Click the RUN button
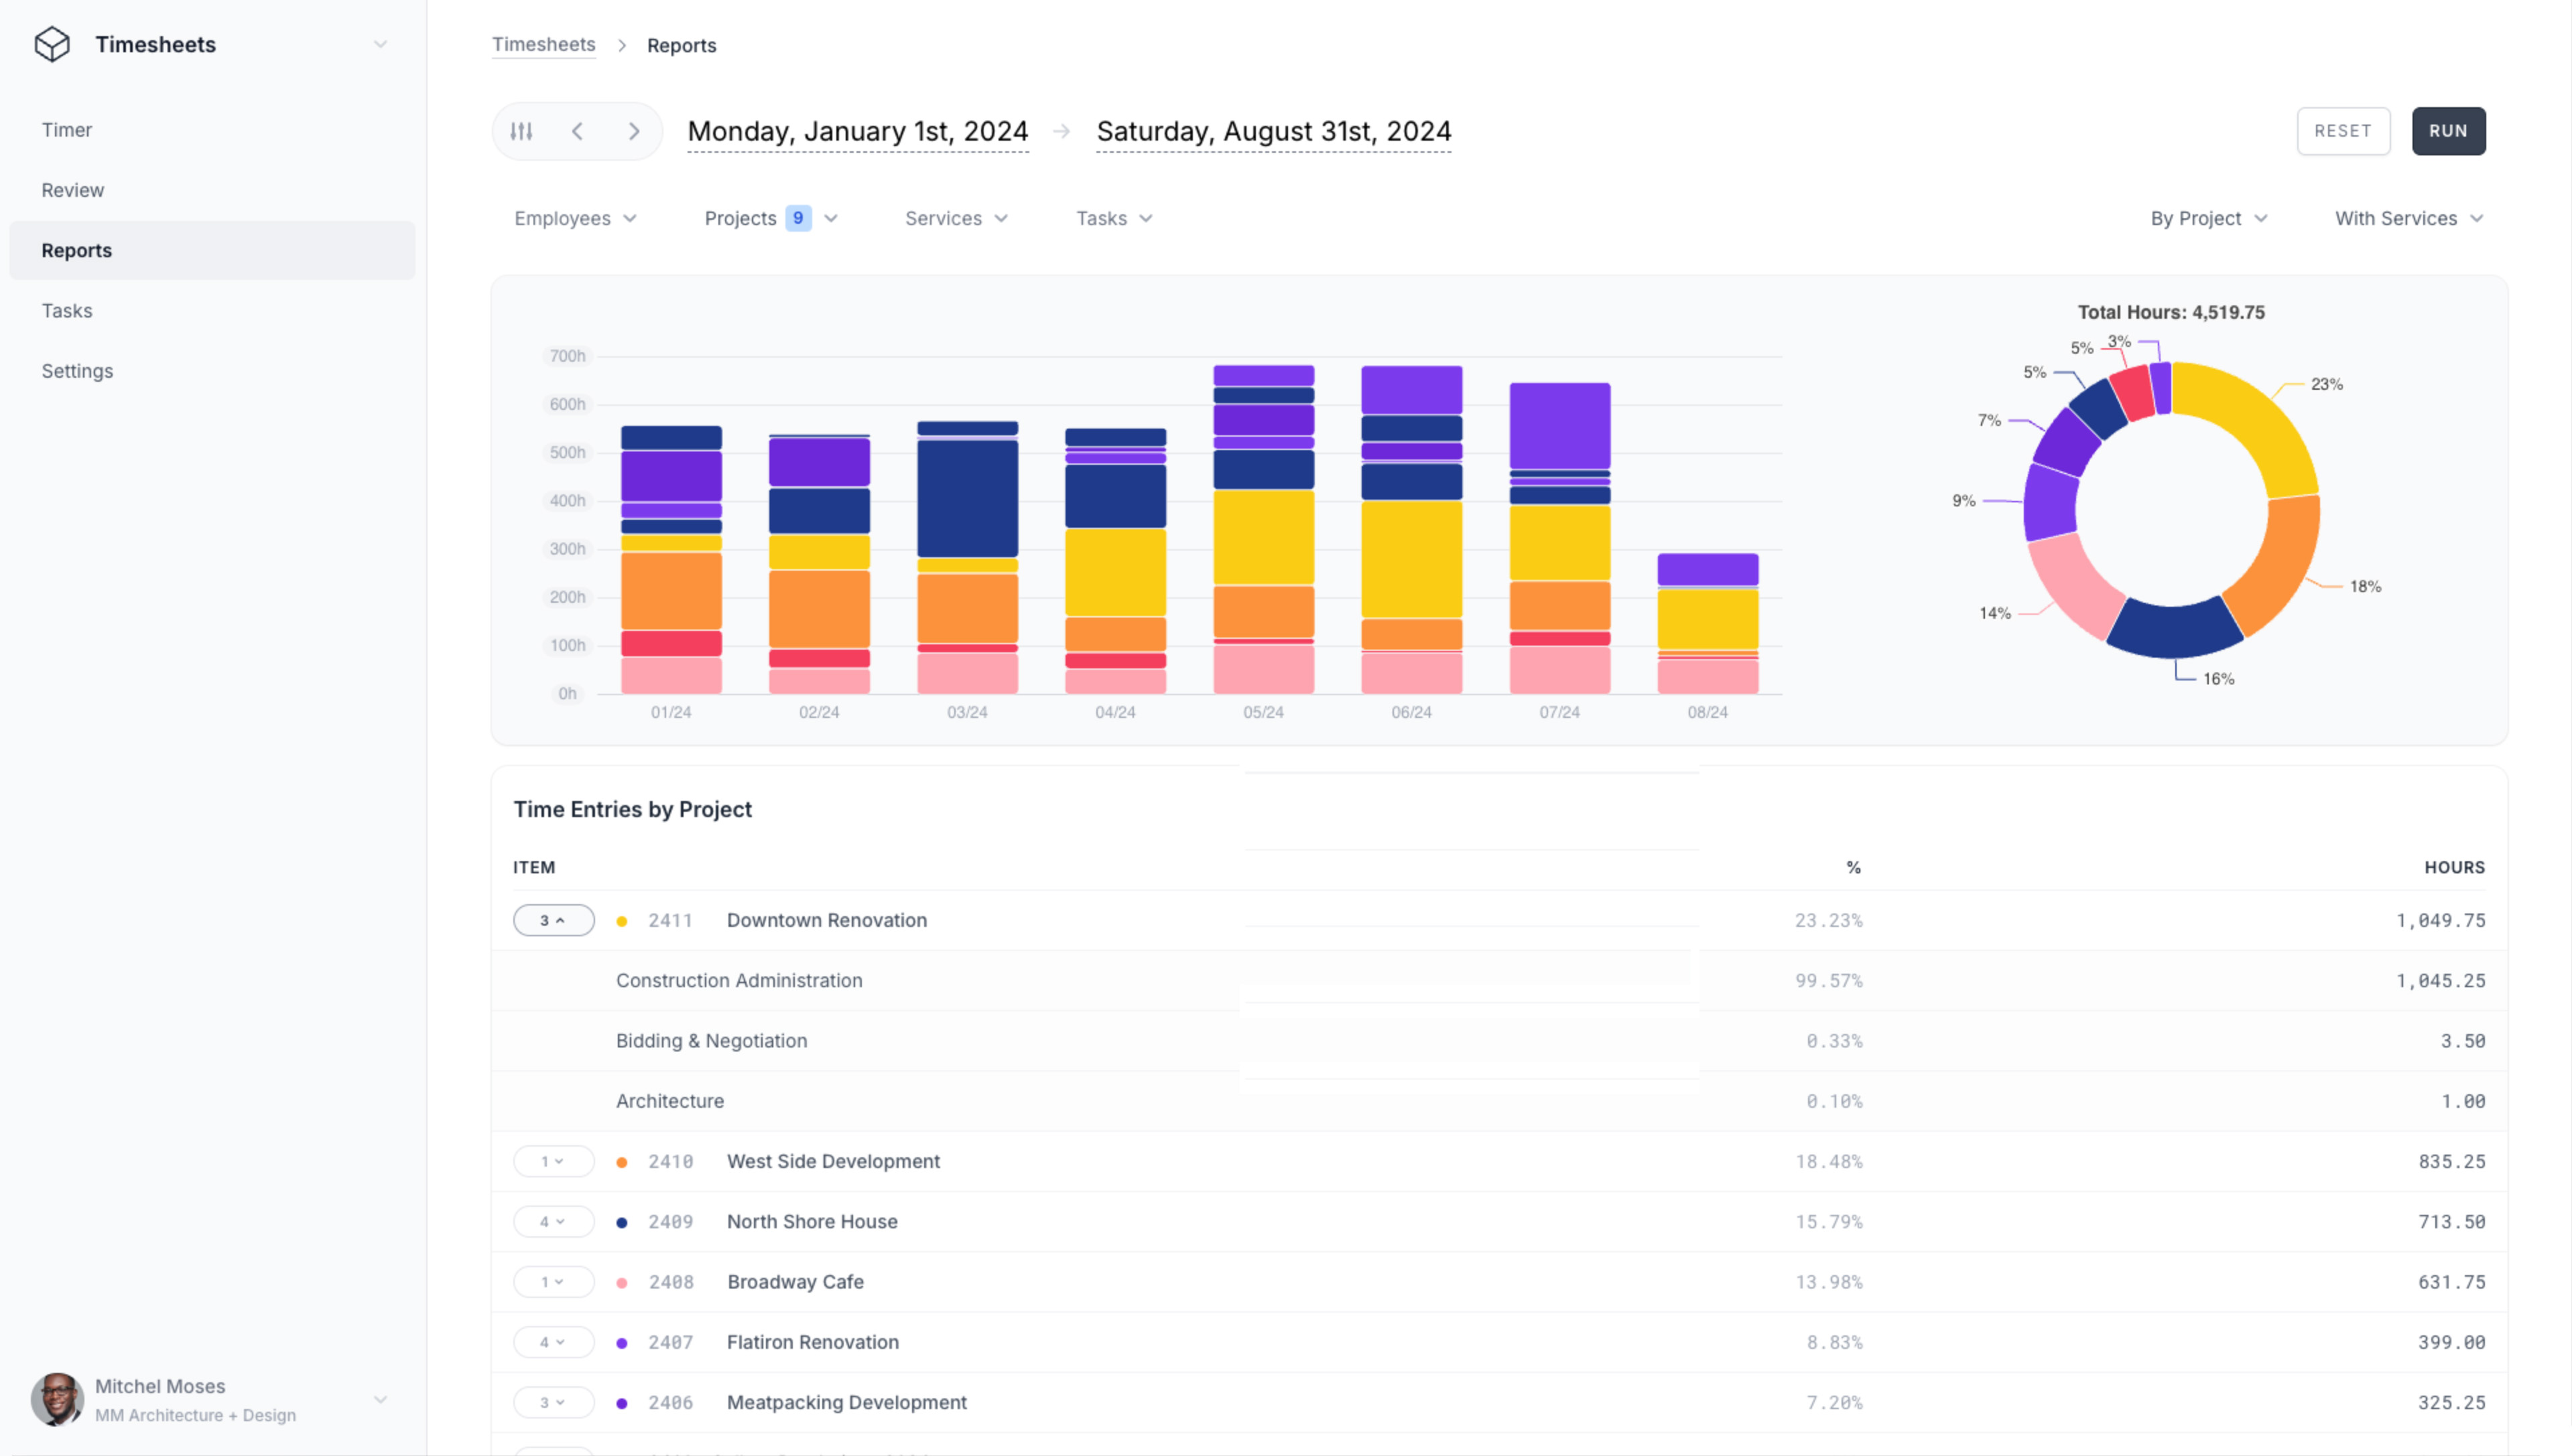 [x=2448, y=131]
